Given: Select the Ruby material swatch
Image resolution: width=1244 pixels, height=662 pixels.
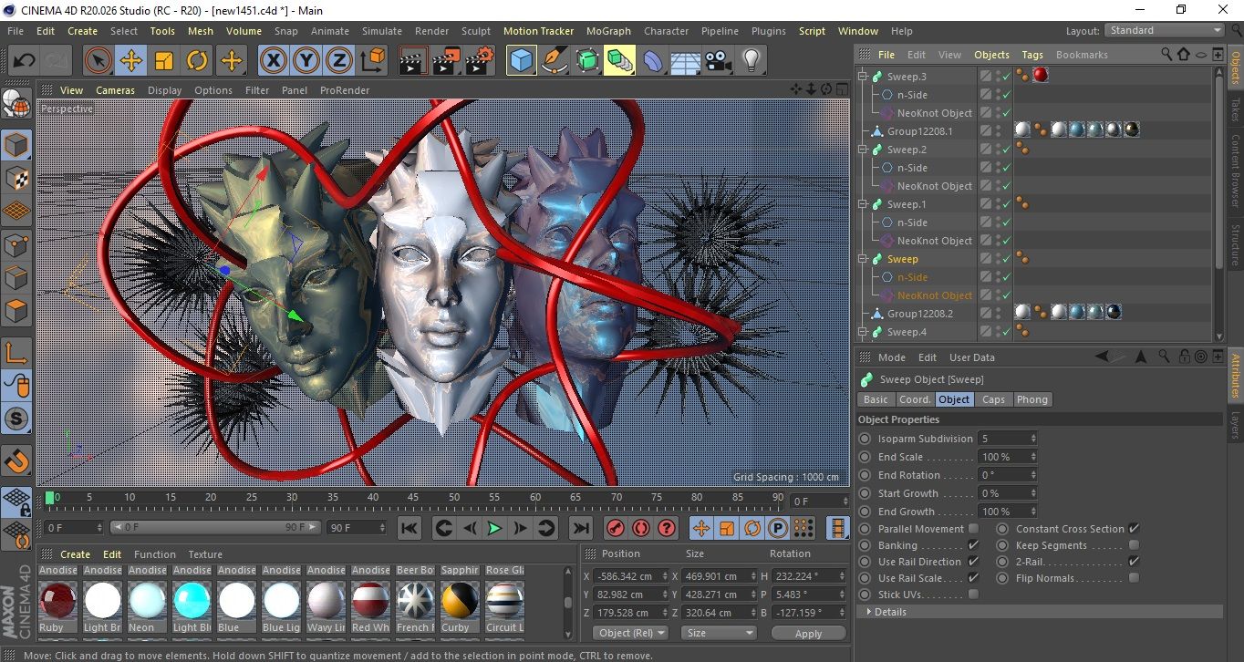Looking at the screenshot, I should [x=58, y=601].
